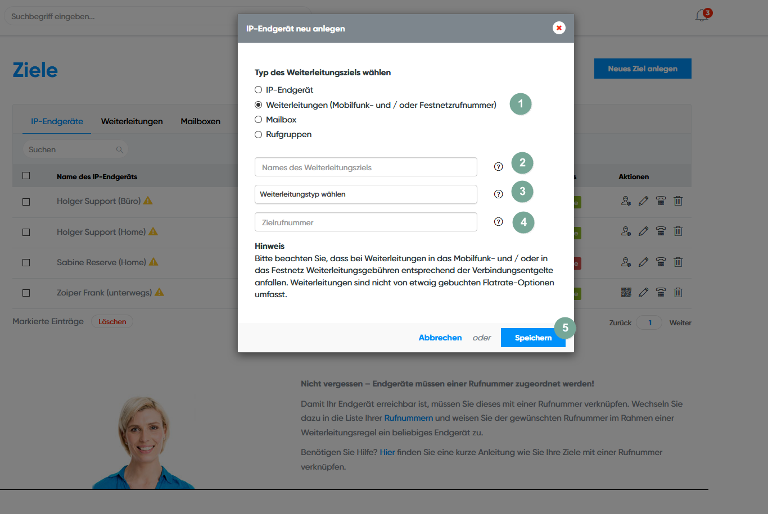Click the Neues Ziel anlegen button
768x514 pixels.
pyautogui.click(x=642, y=69)
